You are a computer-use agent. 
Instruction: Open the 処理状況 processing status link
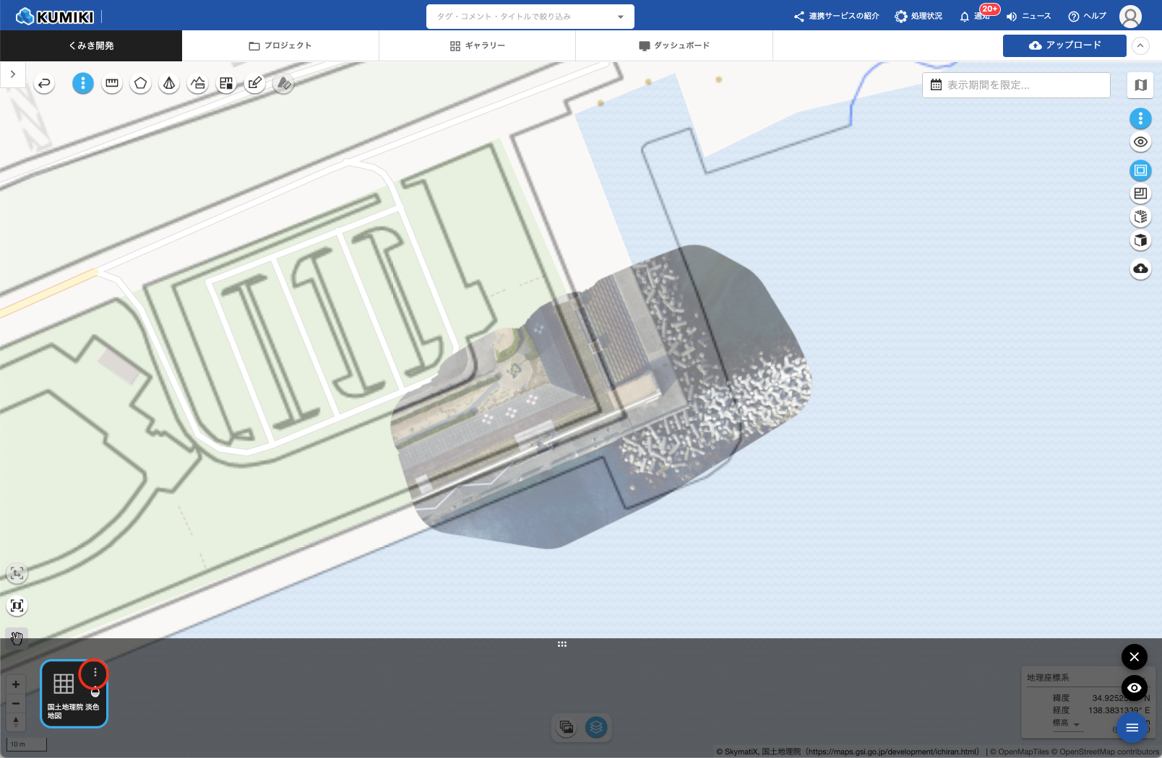tap(918, 17)
